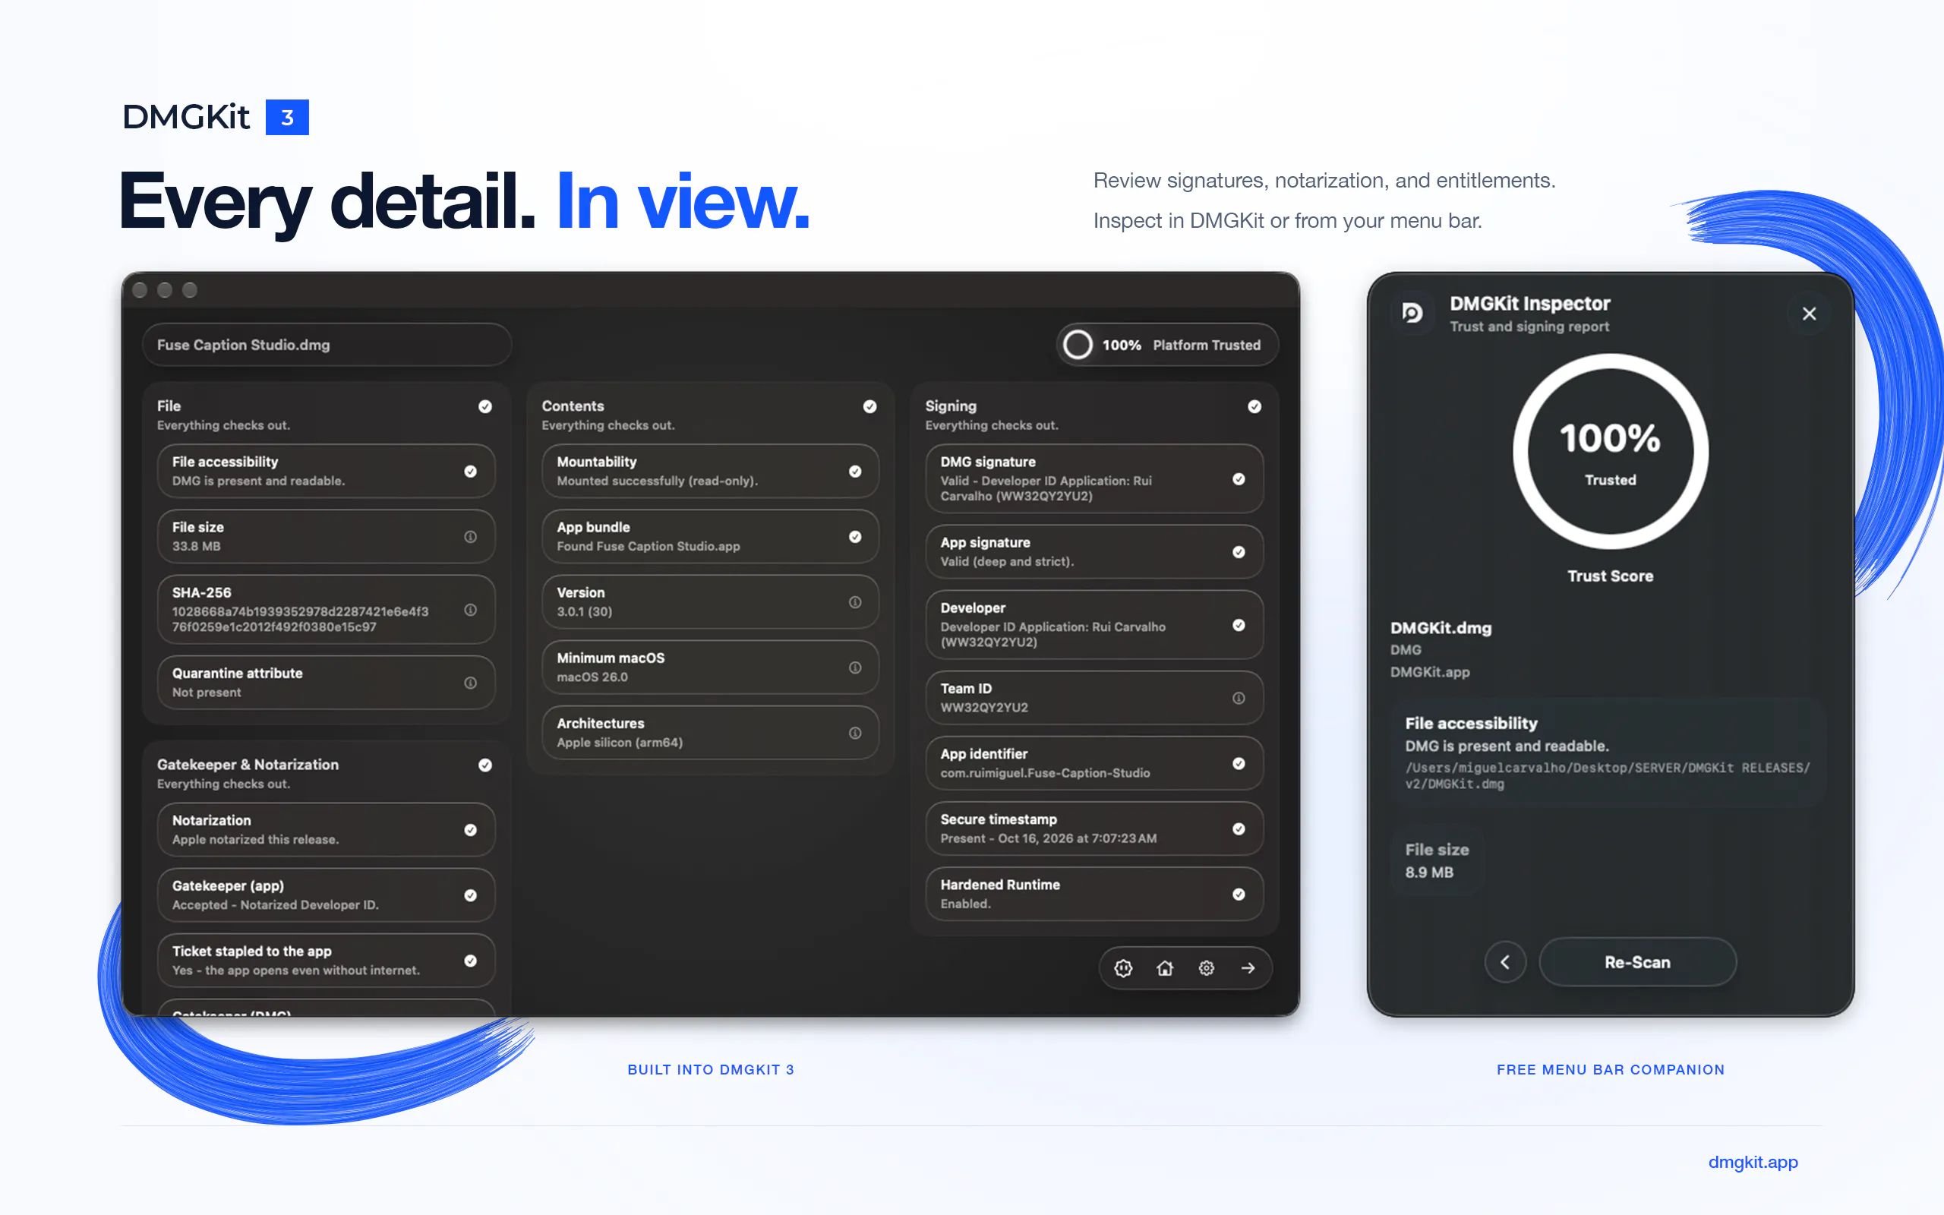Click the right arrow in bottom toolbar
Image resolution: width=1944 pixels, height=1215 pixels.
click(1248, 968)
